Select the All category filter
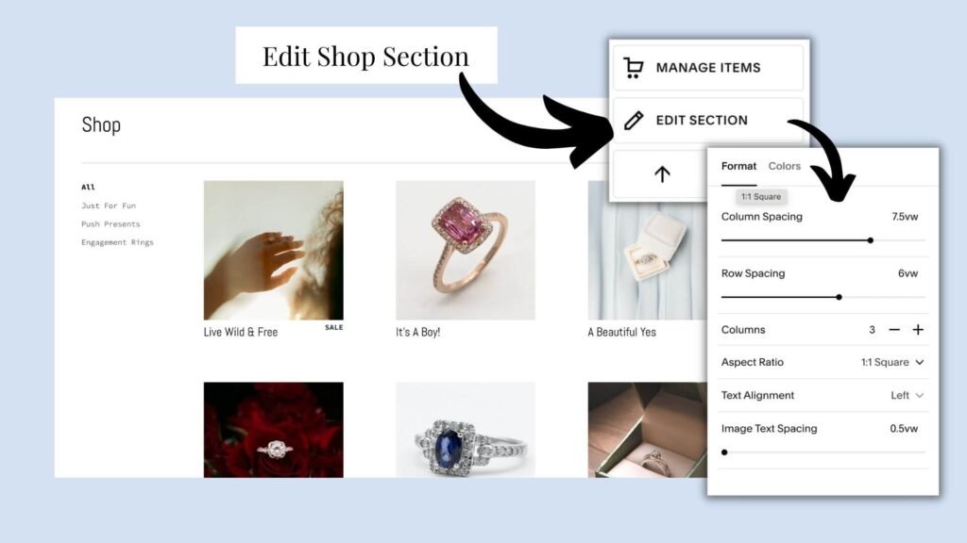The image size is (967, 543). coord(88,188)
